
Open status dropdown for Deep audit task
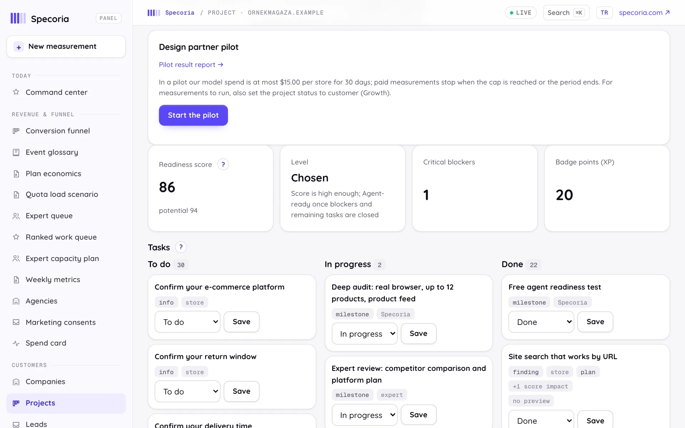364,333
